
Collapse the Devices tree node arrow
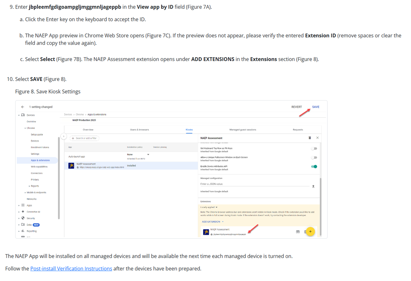coord(19,115)
